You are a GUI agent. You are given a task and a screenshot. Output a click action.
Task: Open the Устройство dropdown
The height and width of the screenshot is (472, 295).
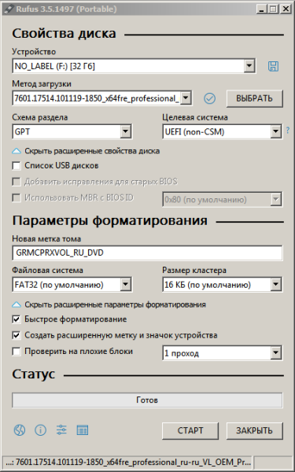(x=134, y=66)
